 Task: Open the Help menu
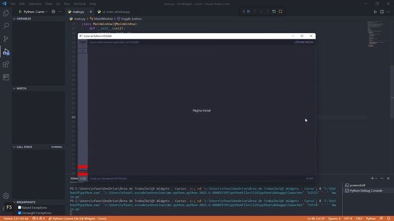93,4
